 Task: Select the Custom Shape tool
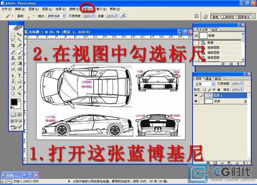coord(19,81)
